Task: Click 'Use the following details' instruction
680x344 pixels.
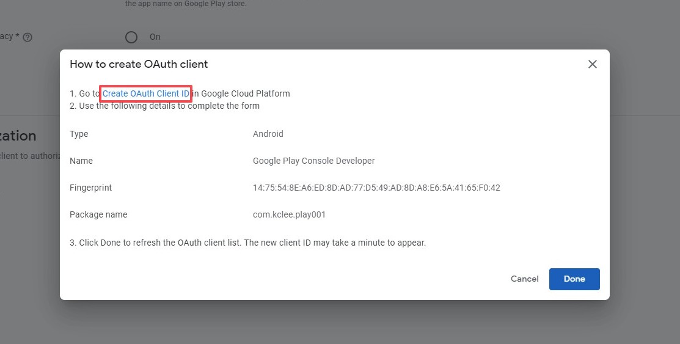Action: [x=165, y=106]
